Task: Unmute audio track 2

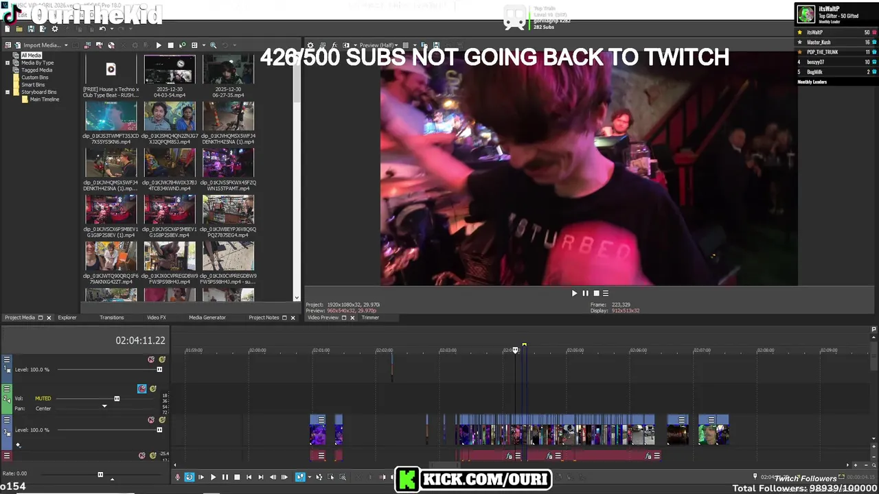Action: 142,389
